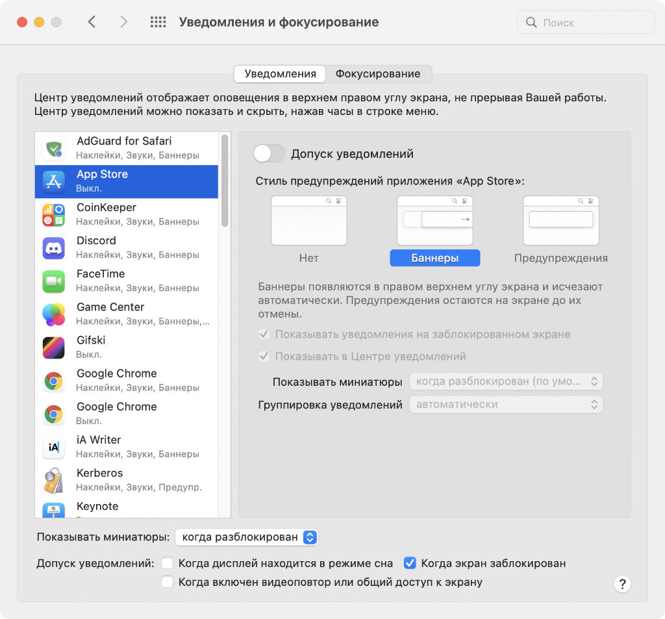
Task: Click the Discord app icon
Action: pos(53,248)
